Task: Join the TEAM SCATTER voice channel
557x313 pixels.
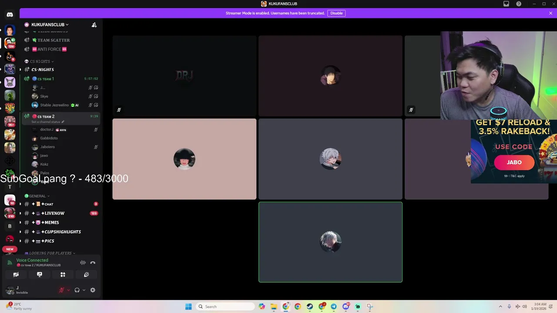Action: click(x=61, y=40)
